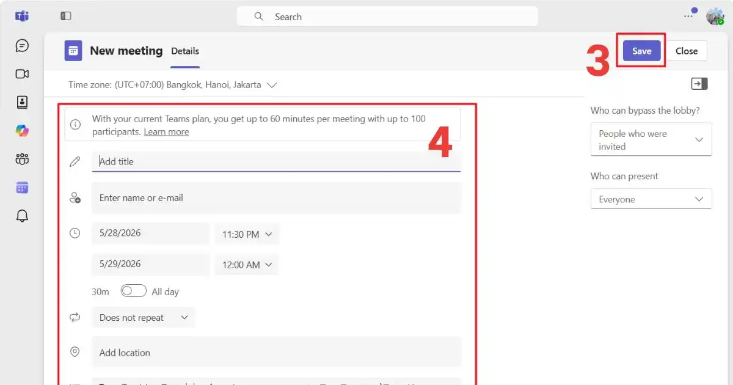Click the Add title field
The image size is (733, 385).
[x=276, y=162]
